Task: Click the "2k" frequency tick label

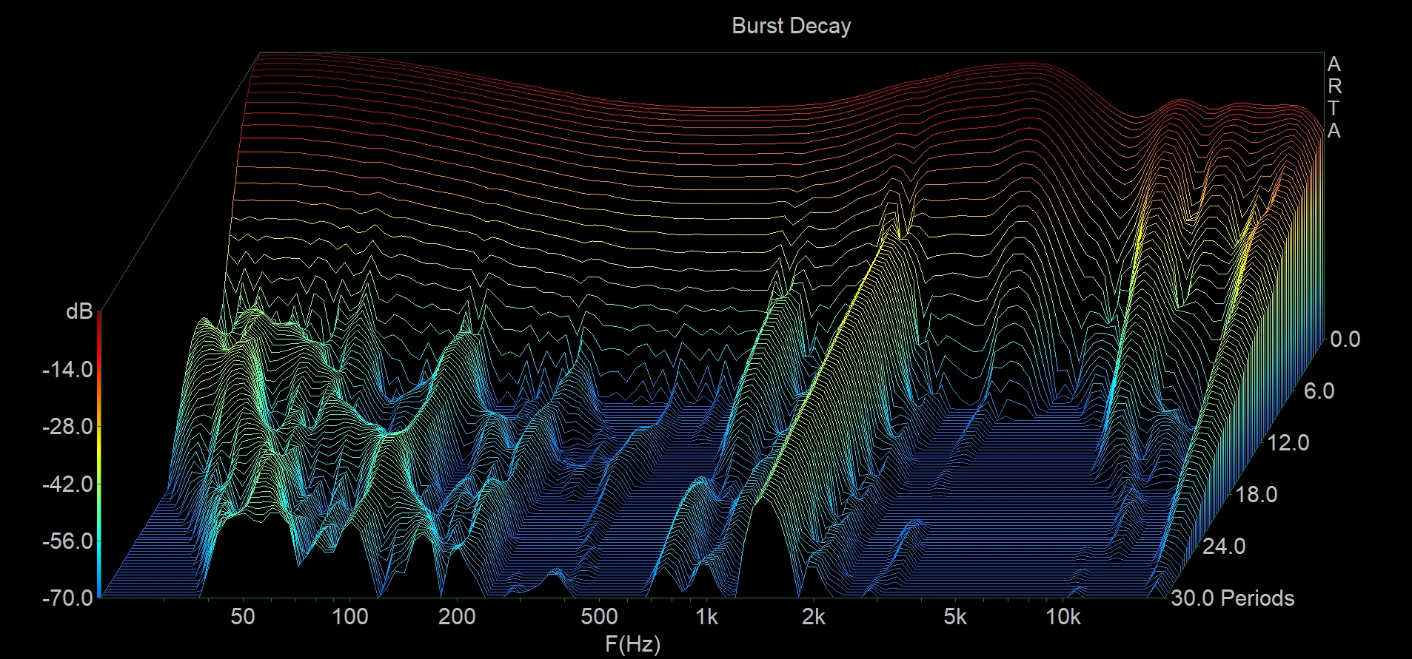Action: [813, 616]
